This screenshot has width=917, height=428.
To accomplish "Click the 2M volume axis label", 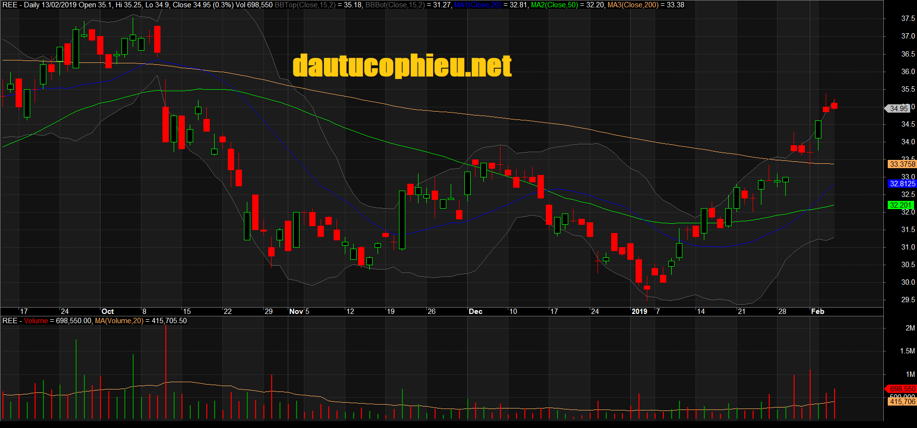I will click(910, 328).
